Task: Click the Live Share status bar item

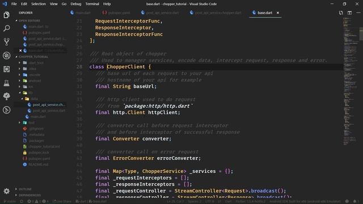Action: (62, 201)
